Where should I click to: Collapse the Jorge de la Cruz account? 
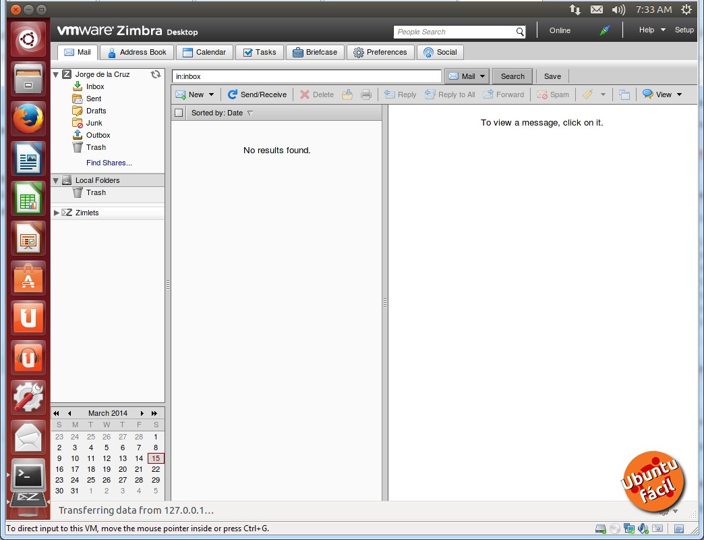point(56,74)
